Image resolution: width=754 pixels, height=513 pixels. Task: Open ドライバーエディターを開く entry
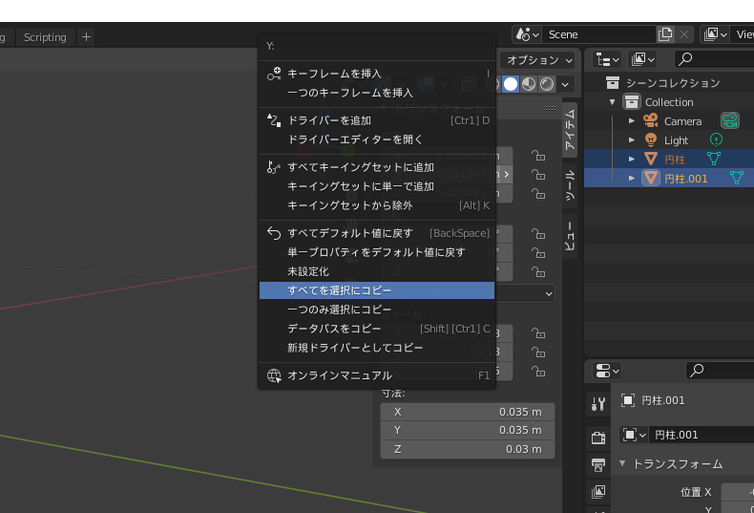pos(376,139)
